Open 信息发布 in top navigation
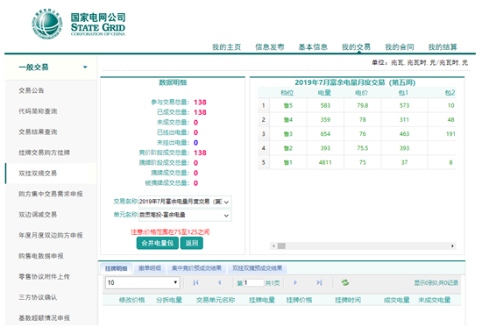Viewport: 489px width, 327px height. pyautogui.click(x=270, y=47)
